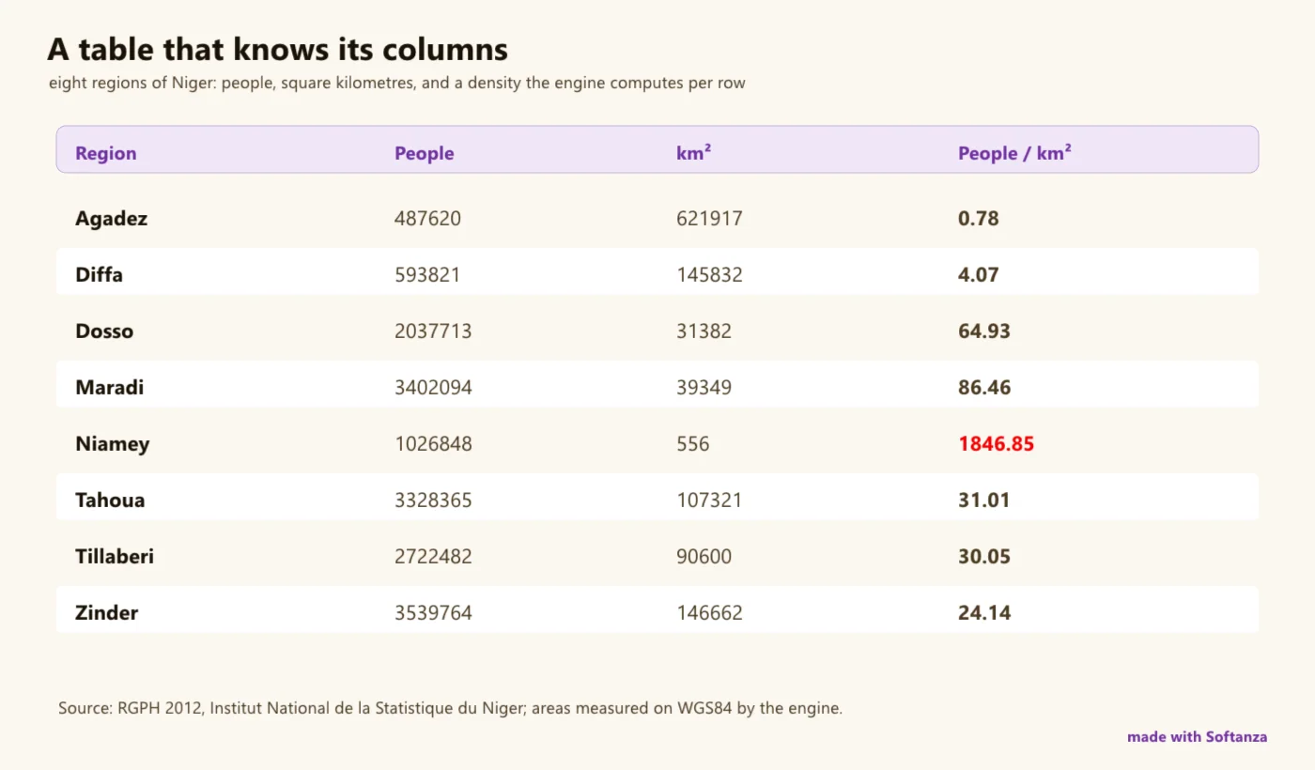This screenshot has width=1315, height=770.
Task: Pick the area value 107321
Action: 709,500
